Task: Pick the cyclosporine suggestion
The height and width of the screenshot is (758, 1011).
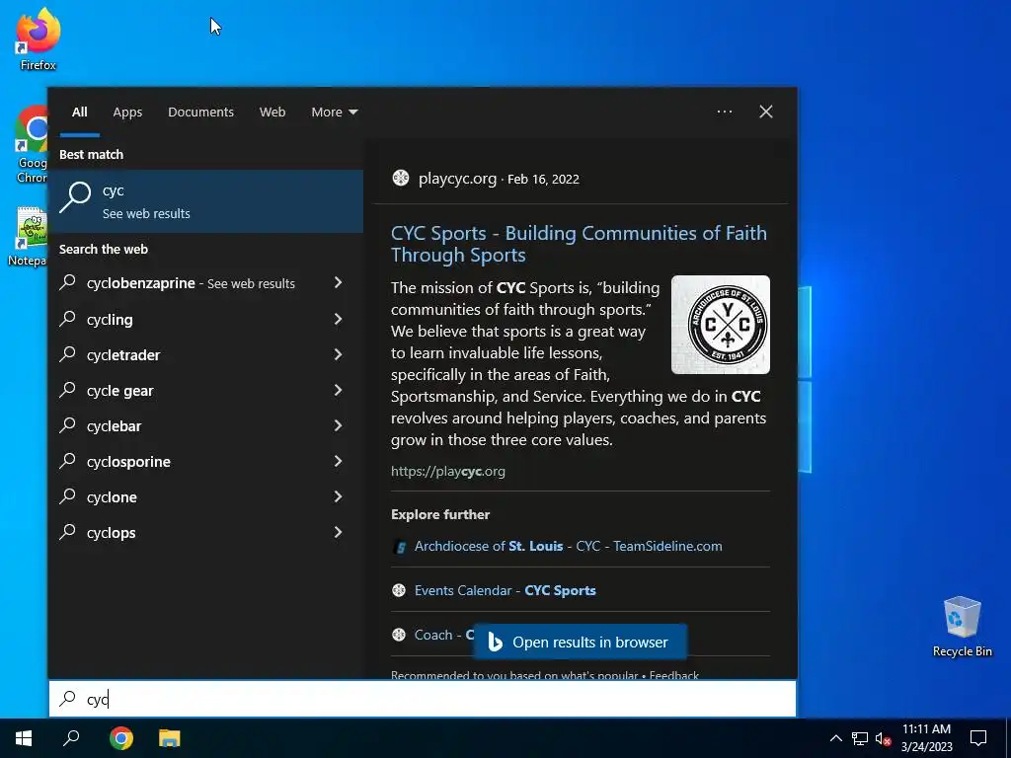Action: pos(199,462)
